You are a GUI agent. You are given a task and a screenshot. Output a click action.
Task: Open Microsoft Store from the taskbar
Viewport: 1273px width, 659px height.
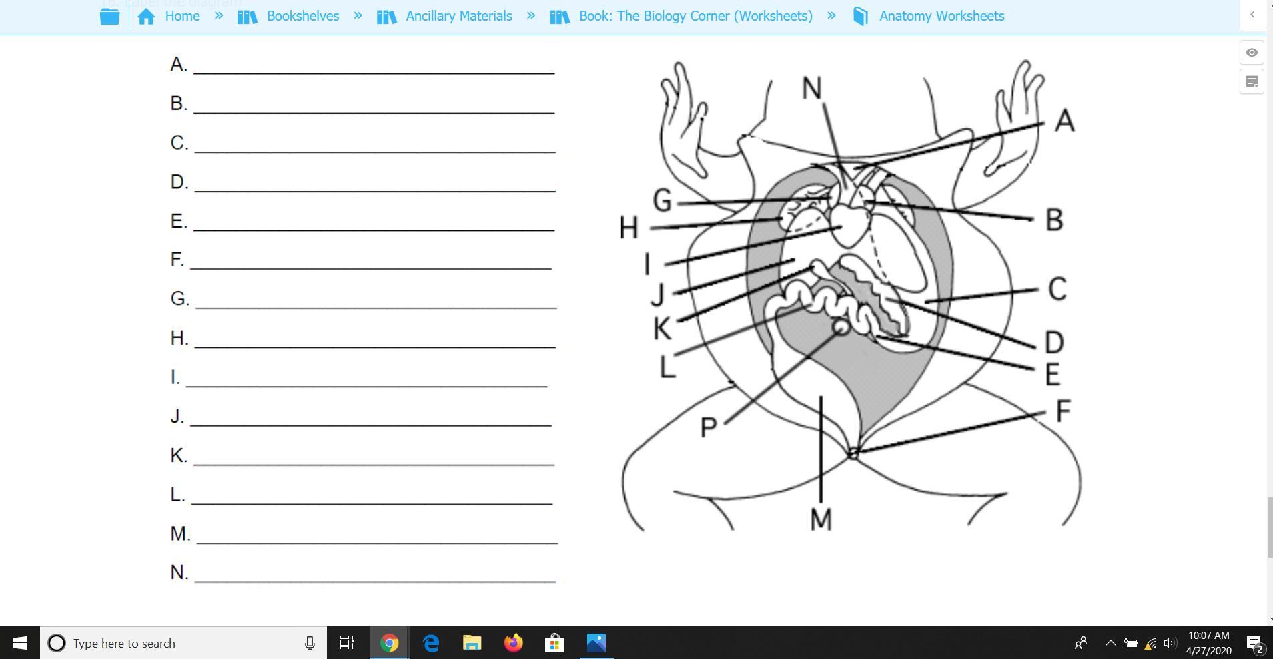(x=555, y=643)
